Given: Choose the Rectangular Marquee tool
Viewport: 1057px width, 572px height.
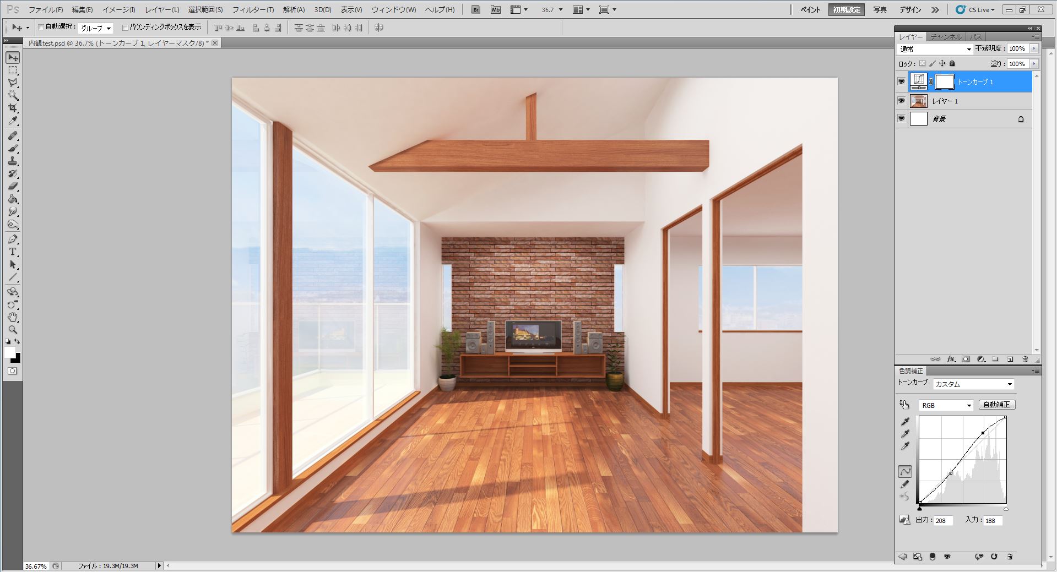Looking at the screenshot, I should pyautogui.click(x=13, y=70).
